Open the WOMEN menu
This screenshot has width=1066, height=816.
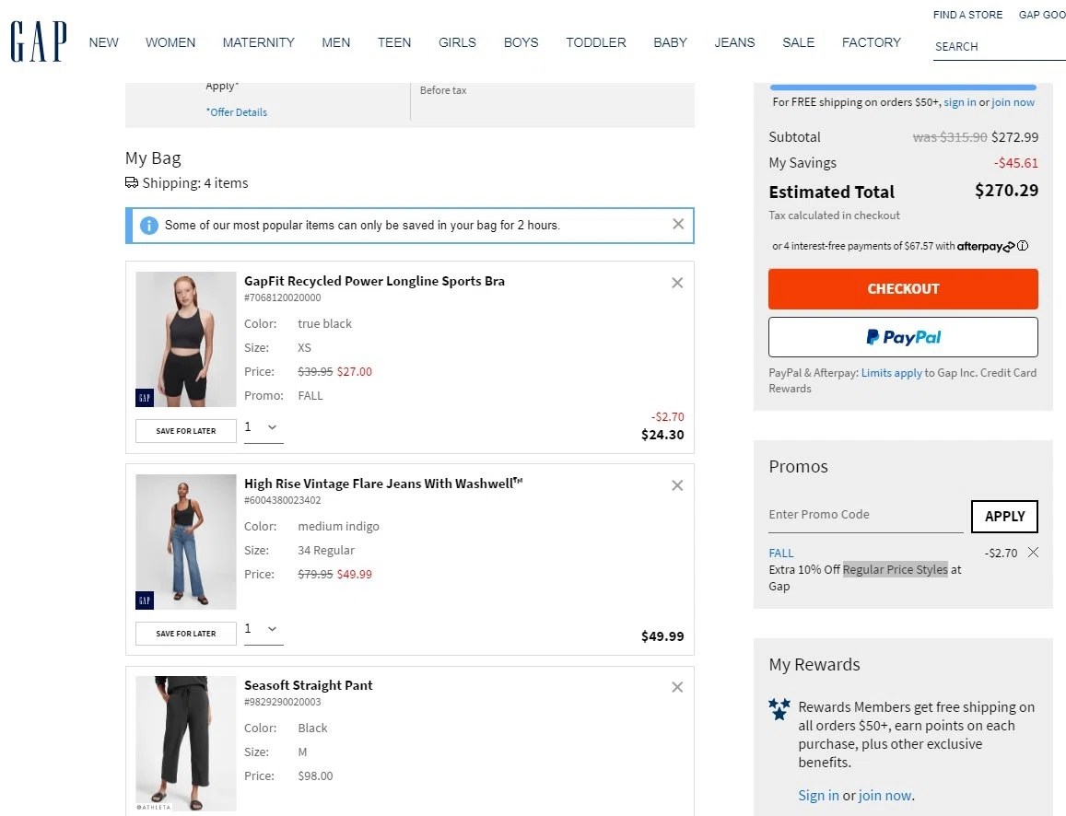[170, 42]
